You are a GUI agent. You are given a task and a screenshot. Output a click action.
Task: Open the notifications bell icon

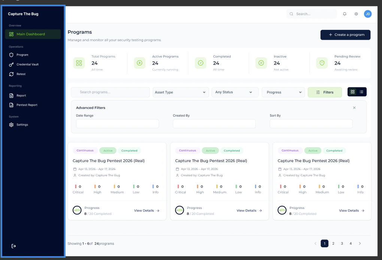coord(345,14)
